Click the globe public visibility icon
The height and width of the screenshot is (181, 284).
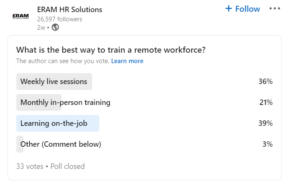[x=55, y=28]
